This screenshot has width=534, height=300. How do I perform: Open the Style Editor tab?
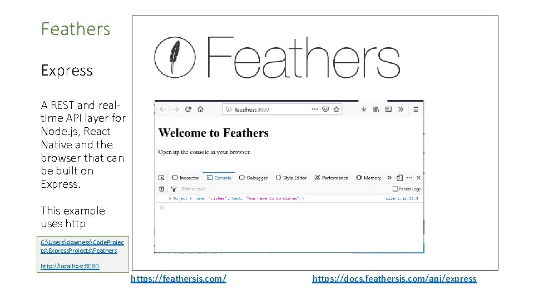[x=291, y=178]
